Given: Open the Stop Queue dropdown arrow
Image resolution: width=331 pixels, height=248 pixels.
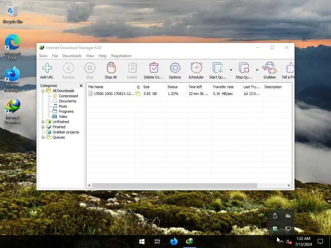Looking at the screenshot, I should pyautogui.click(x=257, y=70).
